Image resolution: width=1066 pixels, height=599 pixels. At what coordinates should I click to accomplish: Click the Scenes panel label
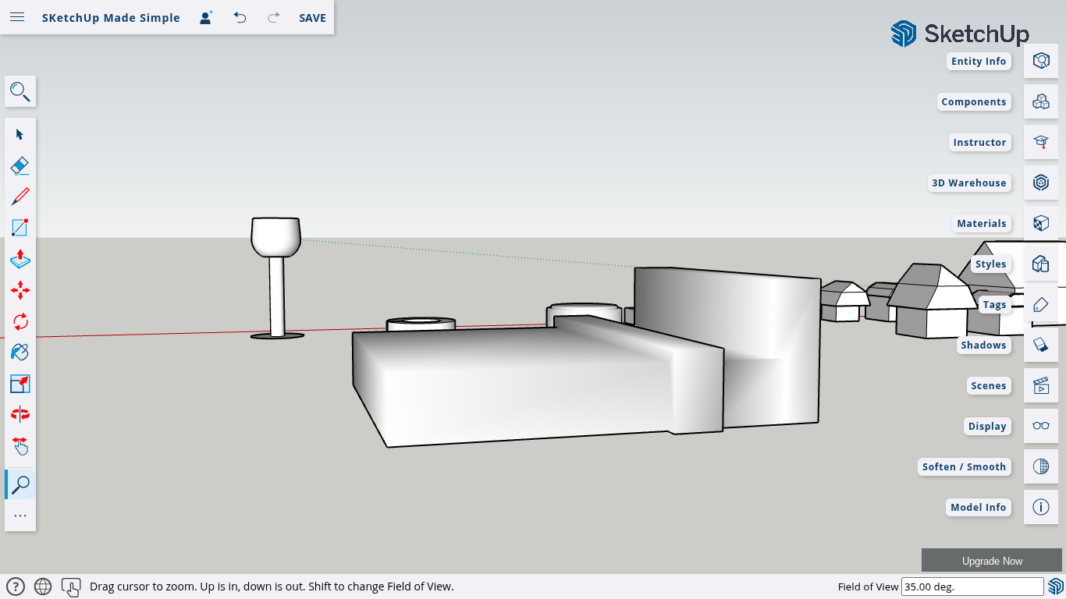coord(988,385)
